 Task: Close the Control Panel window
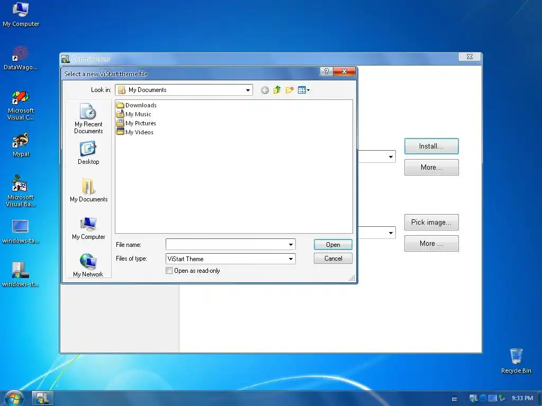pyautogui.click(x=470, y=57)
